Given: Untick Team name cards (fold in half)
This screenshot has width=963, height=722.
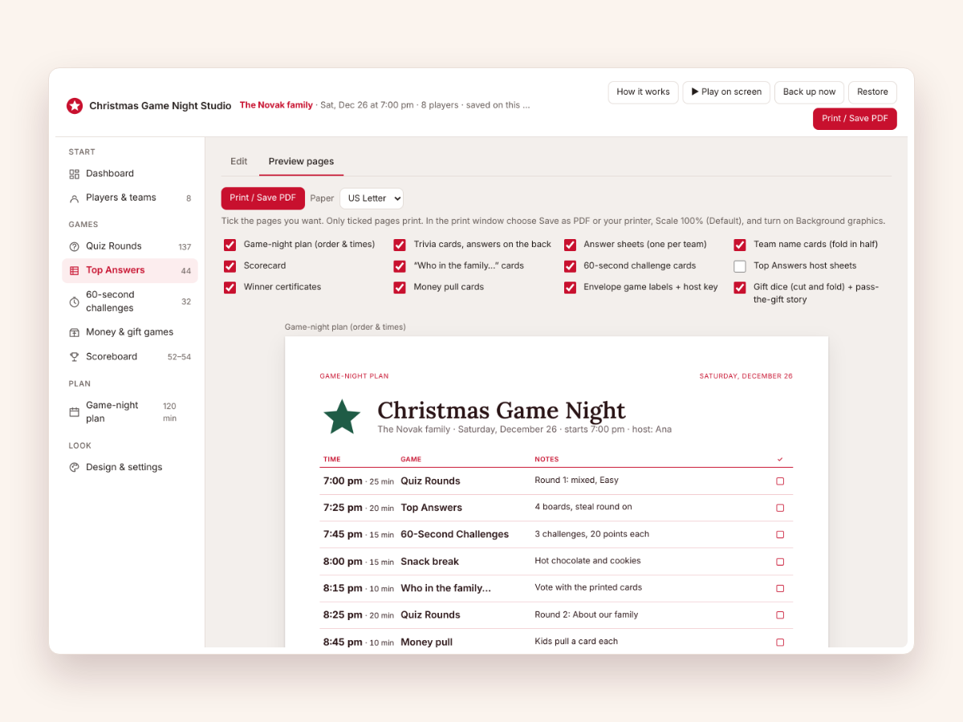Looking at the screenshot, I should point(740,245).
